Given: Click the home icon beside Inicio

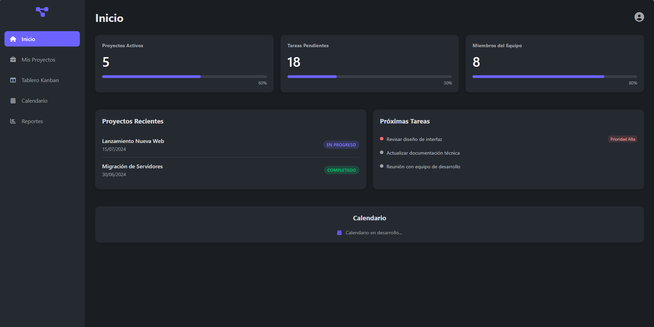Looking at the screenshot, I should point(13,39).
